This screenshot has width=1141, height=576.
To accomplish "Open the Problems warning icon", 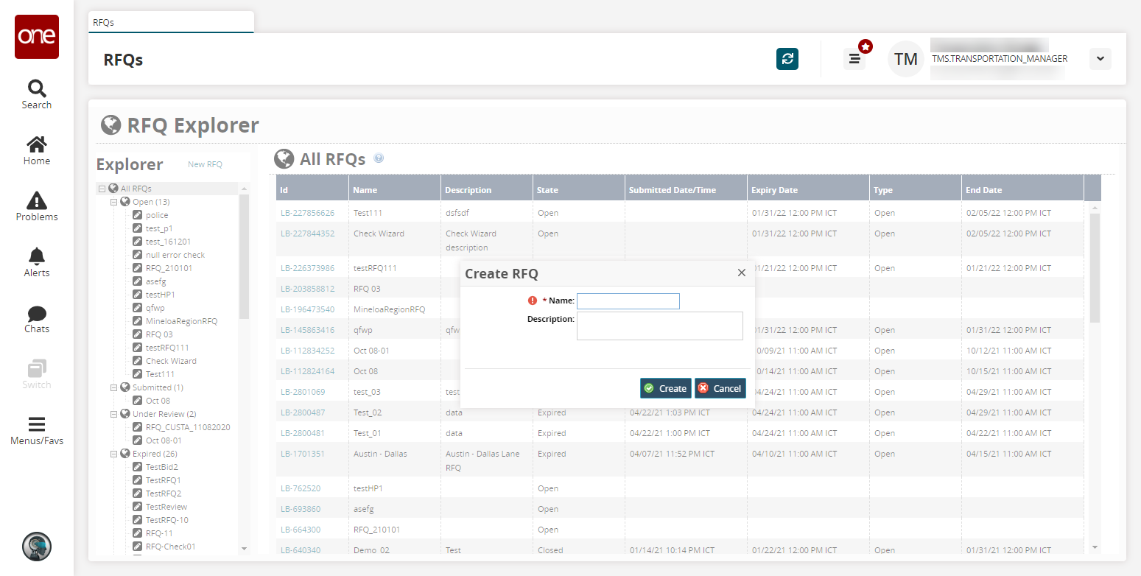I will click(36, 206).
